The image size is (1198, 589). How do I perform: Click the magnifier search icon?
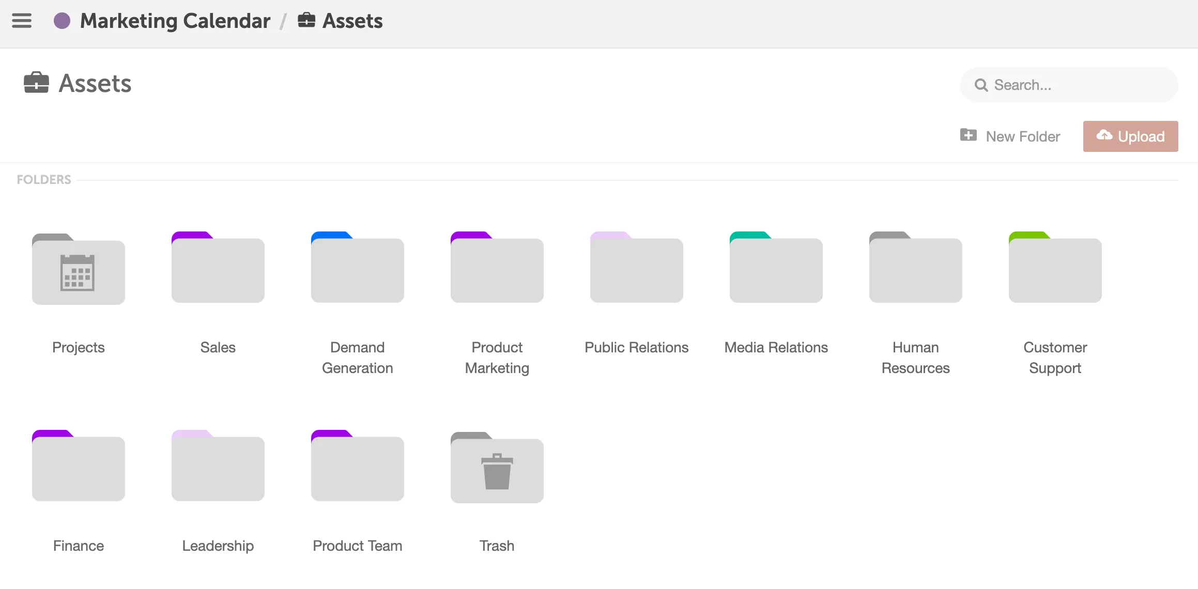(981, 85)
